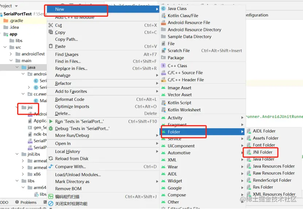Screen dimensions: 303x209
Task: Choose RenderScript Folder entry
Action: (x=273, y=180)
